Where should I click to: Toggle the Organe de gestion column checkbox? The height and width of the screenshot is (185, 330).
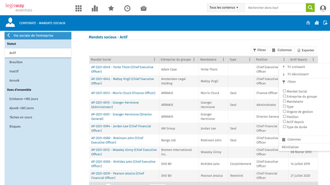coord(284,111)
